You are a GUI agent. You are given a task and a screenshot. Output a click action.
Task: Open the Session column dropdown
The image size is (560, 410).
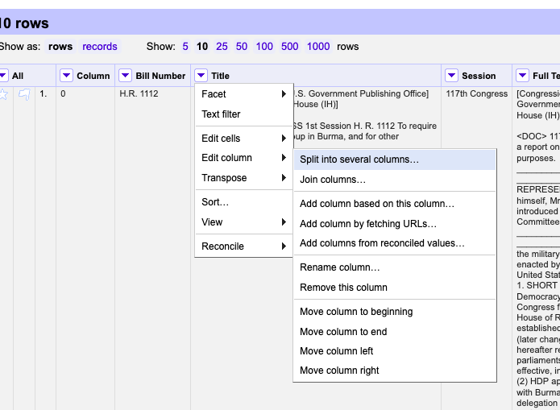pos(451,76)
